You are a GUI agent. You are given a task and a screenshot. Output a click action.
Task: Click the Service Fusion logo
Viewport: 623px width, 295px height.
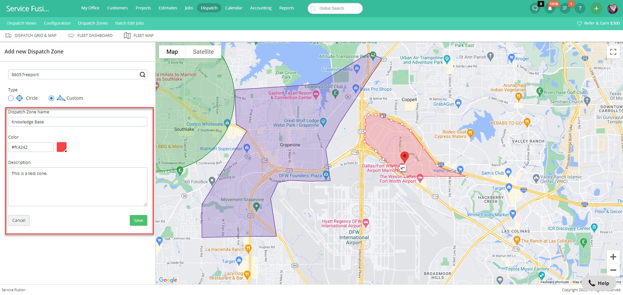click(28, 9)
